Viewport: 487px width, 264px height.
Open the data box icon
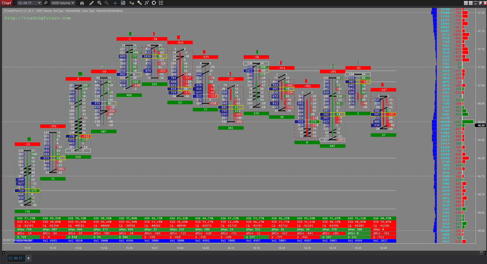click(x=123, y=3)
